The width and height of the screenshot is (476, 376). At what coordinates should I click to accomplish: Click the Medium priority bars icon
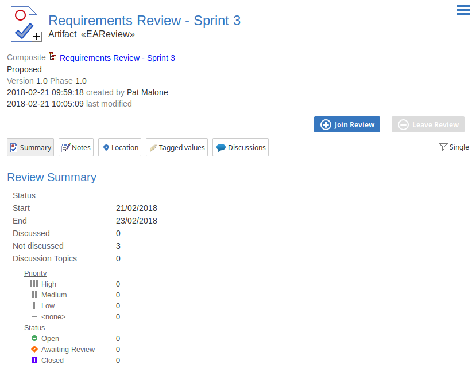(34, 295)
